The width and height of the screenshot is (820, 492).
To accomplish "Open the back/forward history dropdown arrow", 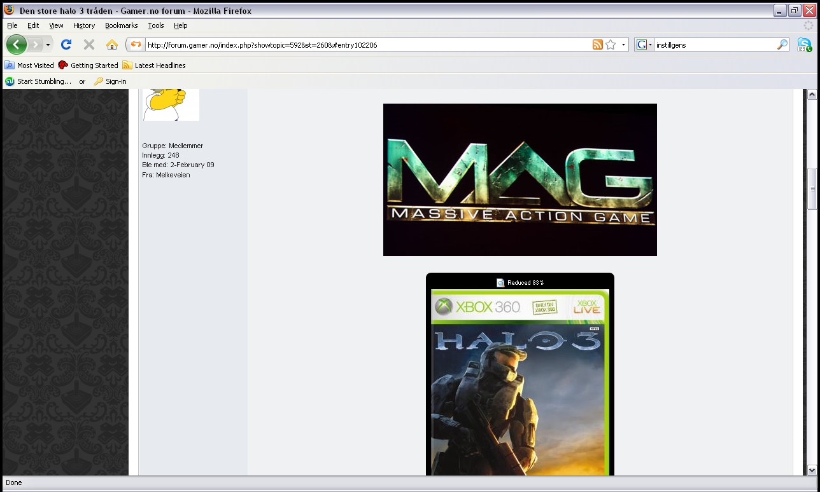I will click(48, 45).
